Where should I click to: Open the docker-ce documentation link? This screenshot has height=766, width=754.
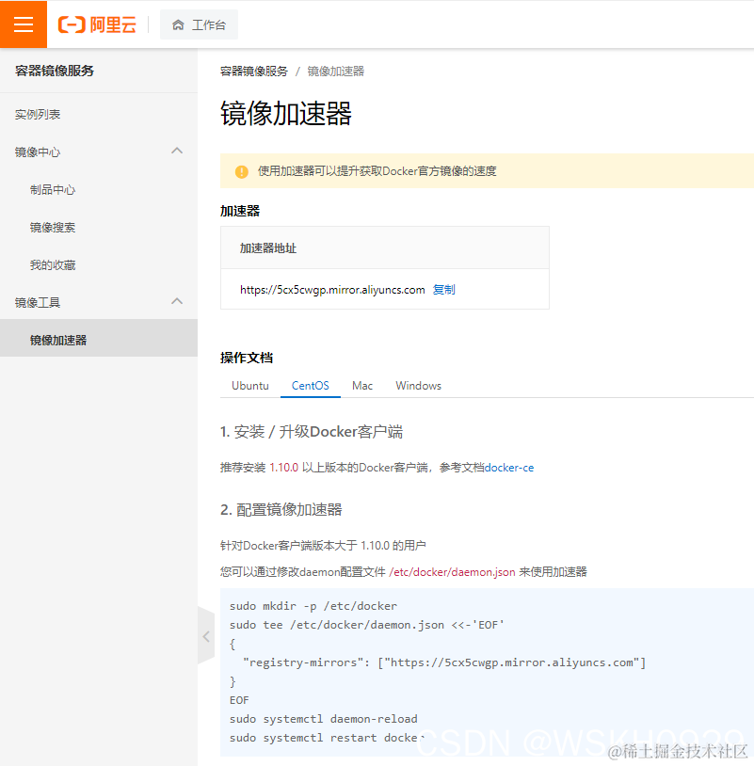point(508,468)
